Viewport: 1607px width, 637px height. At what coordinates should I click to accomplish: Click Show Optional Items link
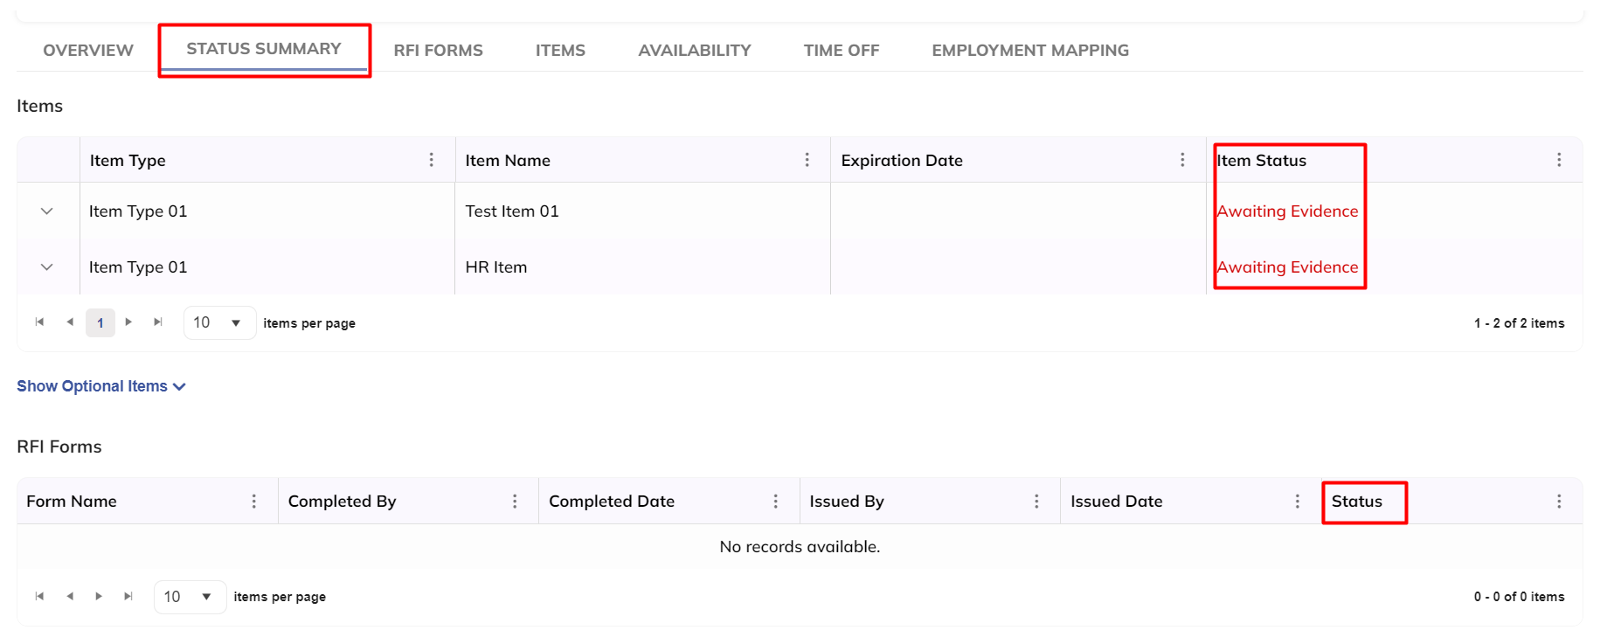100,386
